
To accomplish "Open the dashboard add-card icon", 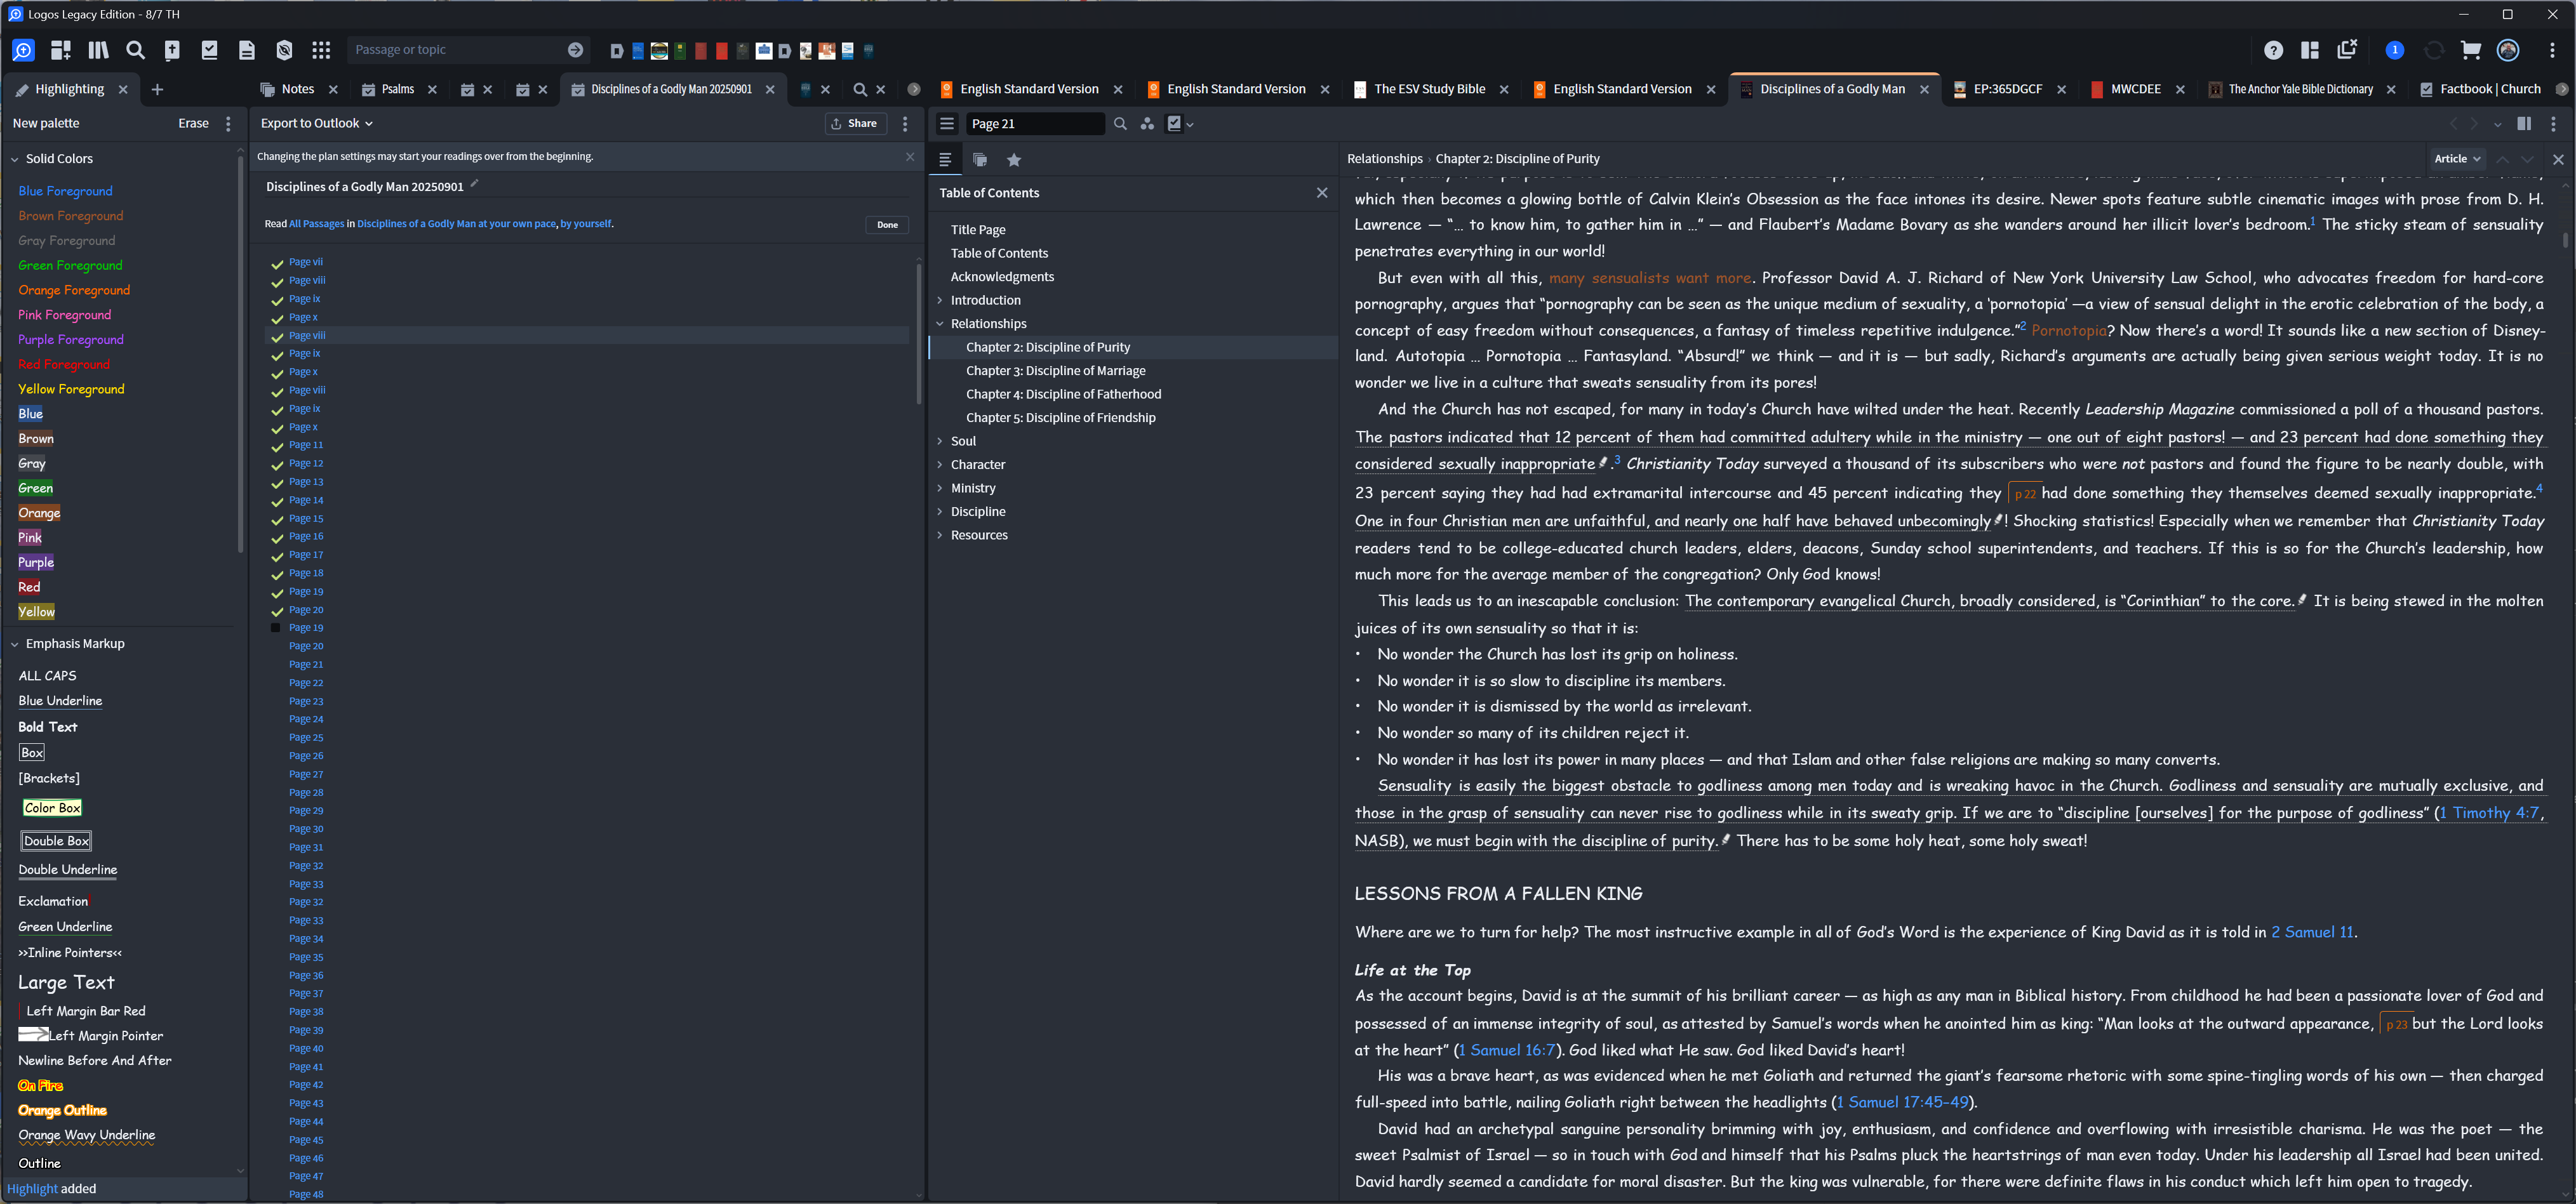I will point(61,50).
